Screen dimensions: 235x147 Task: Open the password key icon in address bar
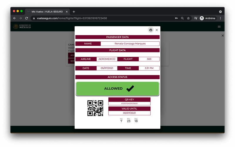(x=177, y=18)
